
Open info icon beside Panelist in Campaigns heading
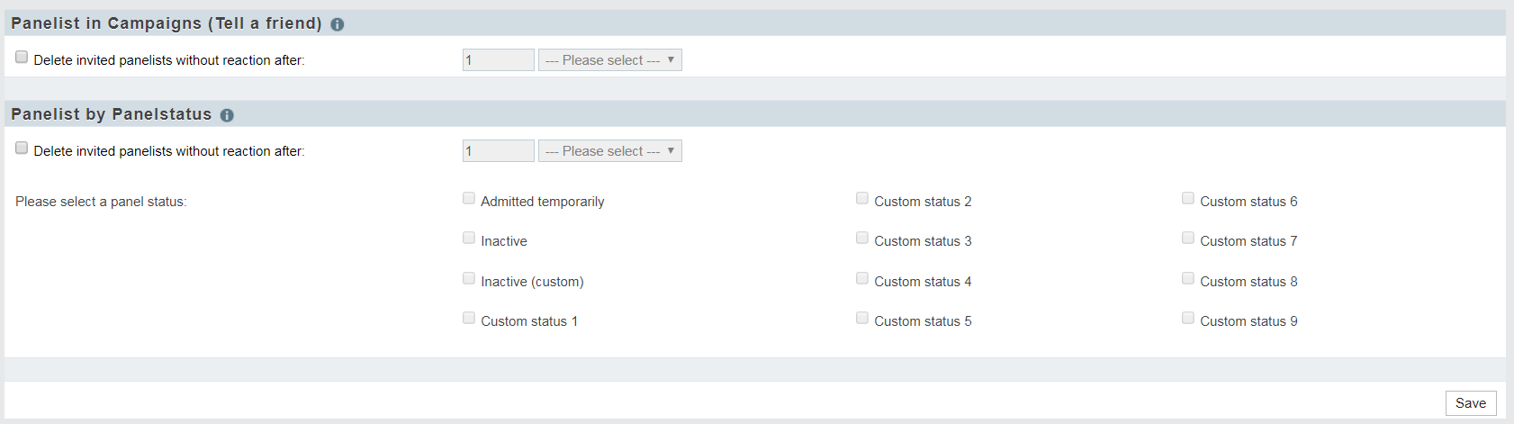(x=338, y=24)
